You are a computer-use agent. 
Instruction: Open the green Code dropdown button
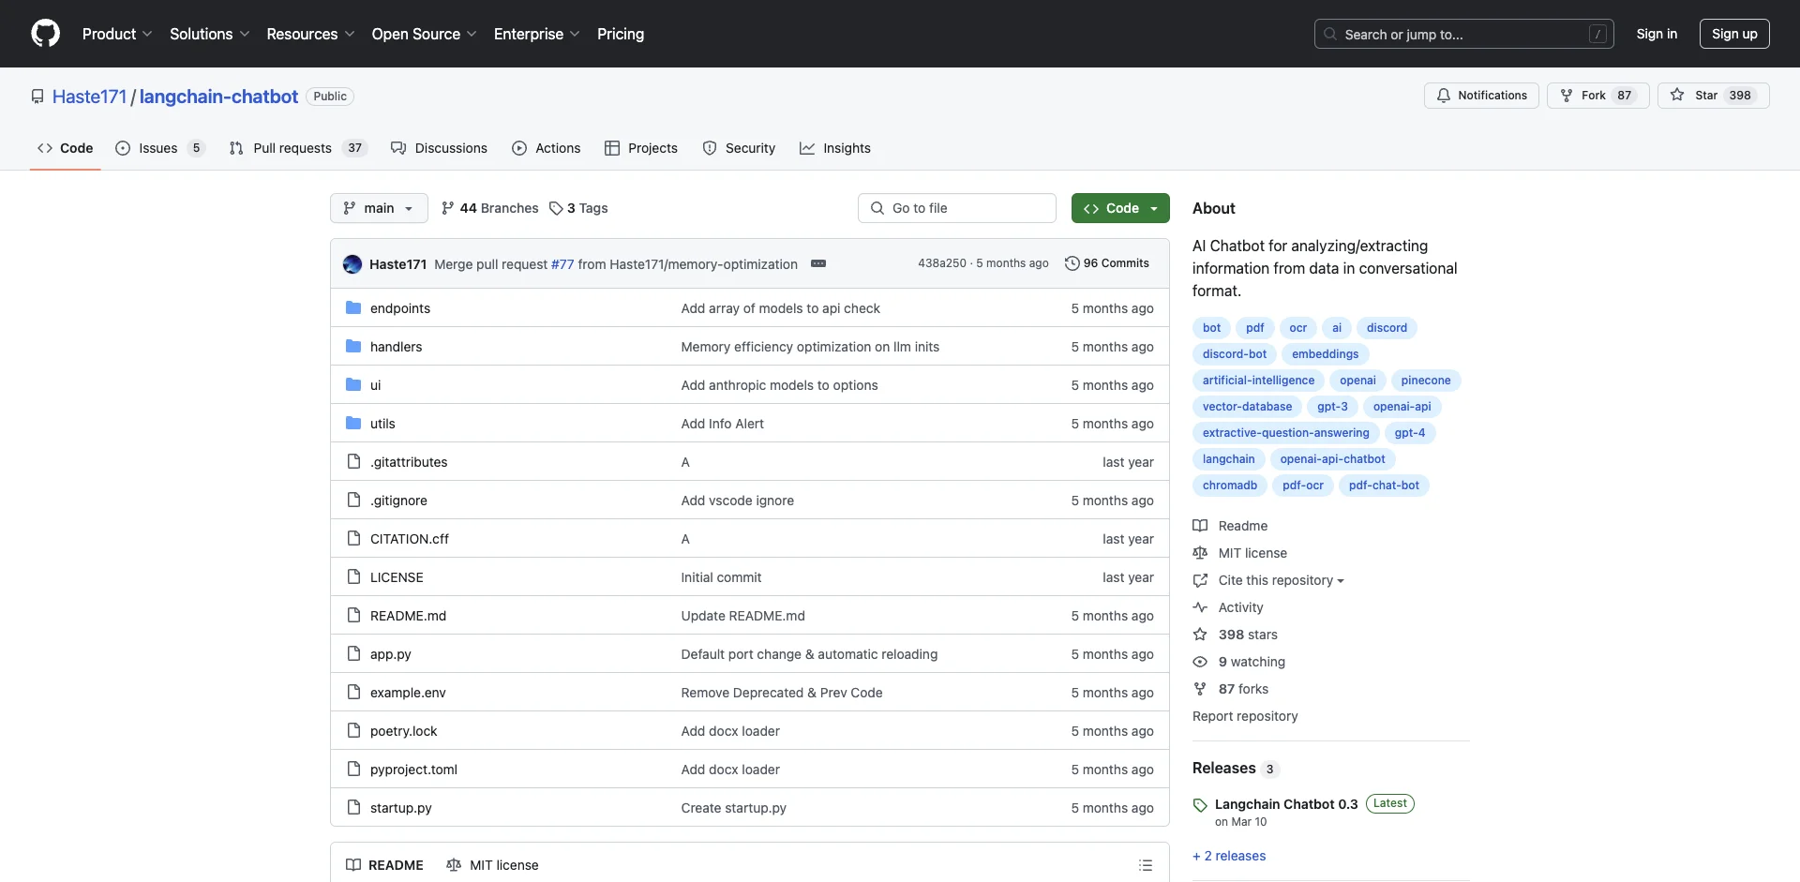pos(1120,208)
